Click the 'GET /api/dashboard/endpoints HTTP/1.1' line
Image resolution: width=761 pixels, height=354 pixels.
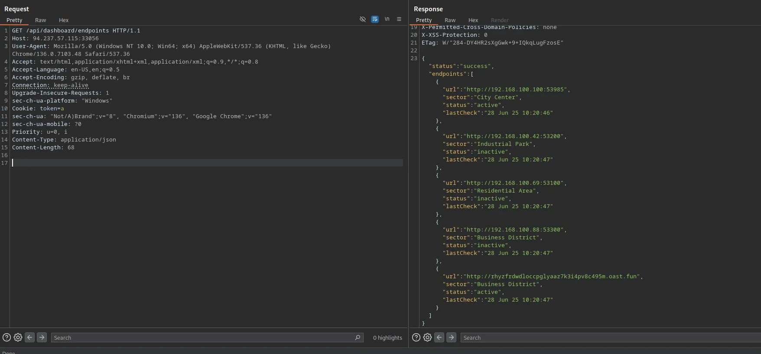coord(76,31)
